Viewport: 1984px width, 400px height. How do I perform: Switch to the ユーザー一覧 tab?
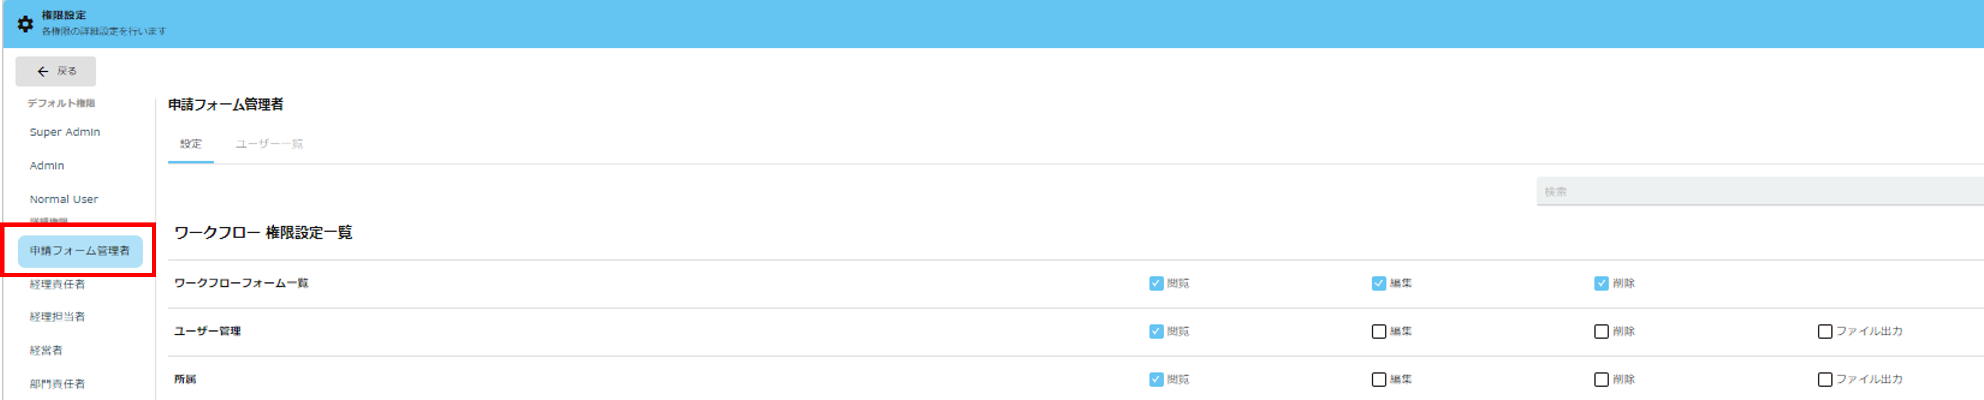coord(269,144)
